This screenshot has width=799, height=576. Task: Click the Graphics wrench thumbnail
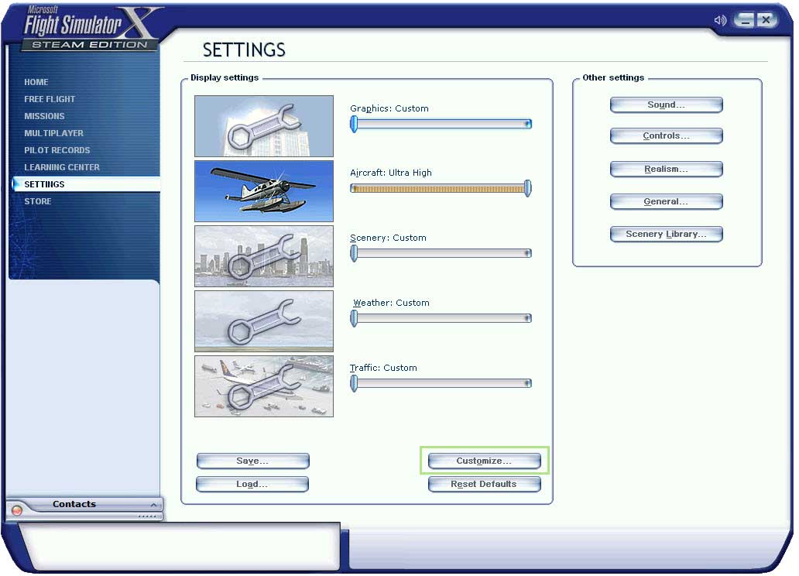point(264,126)
